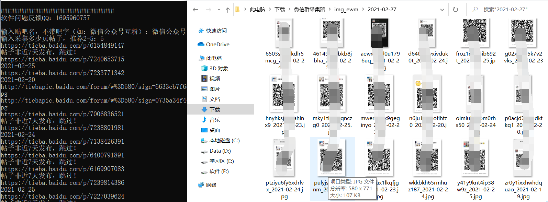Open the 文档 folder in sidebar

tap(211, 99)
